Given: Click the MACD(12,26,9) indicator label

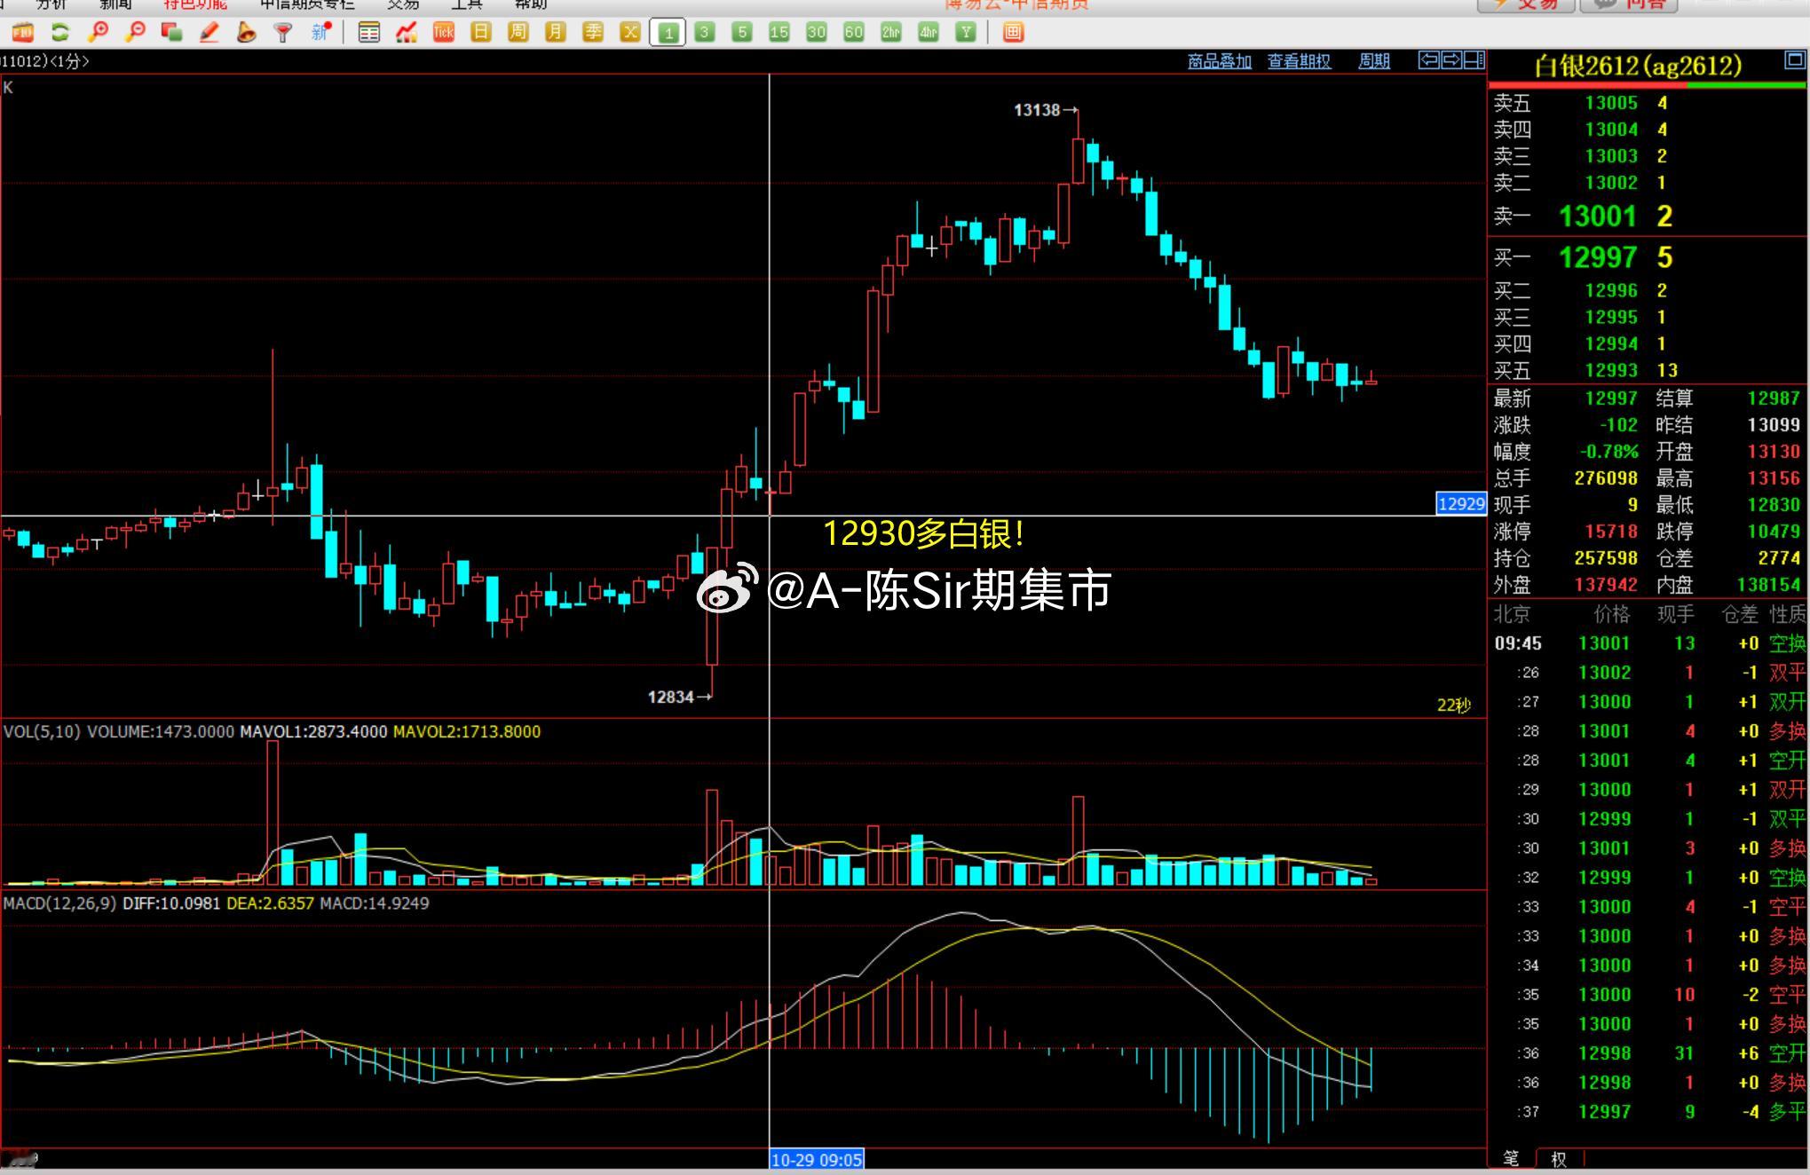Looking at the screenshot, I should [59, 903].
